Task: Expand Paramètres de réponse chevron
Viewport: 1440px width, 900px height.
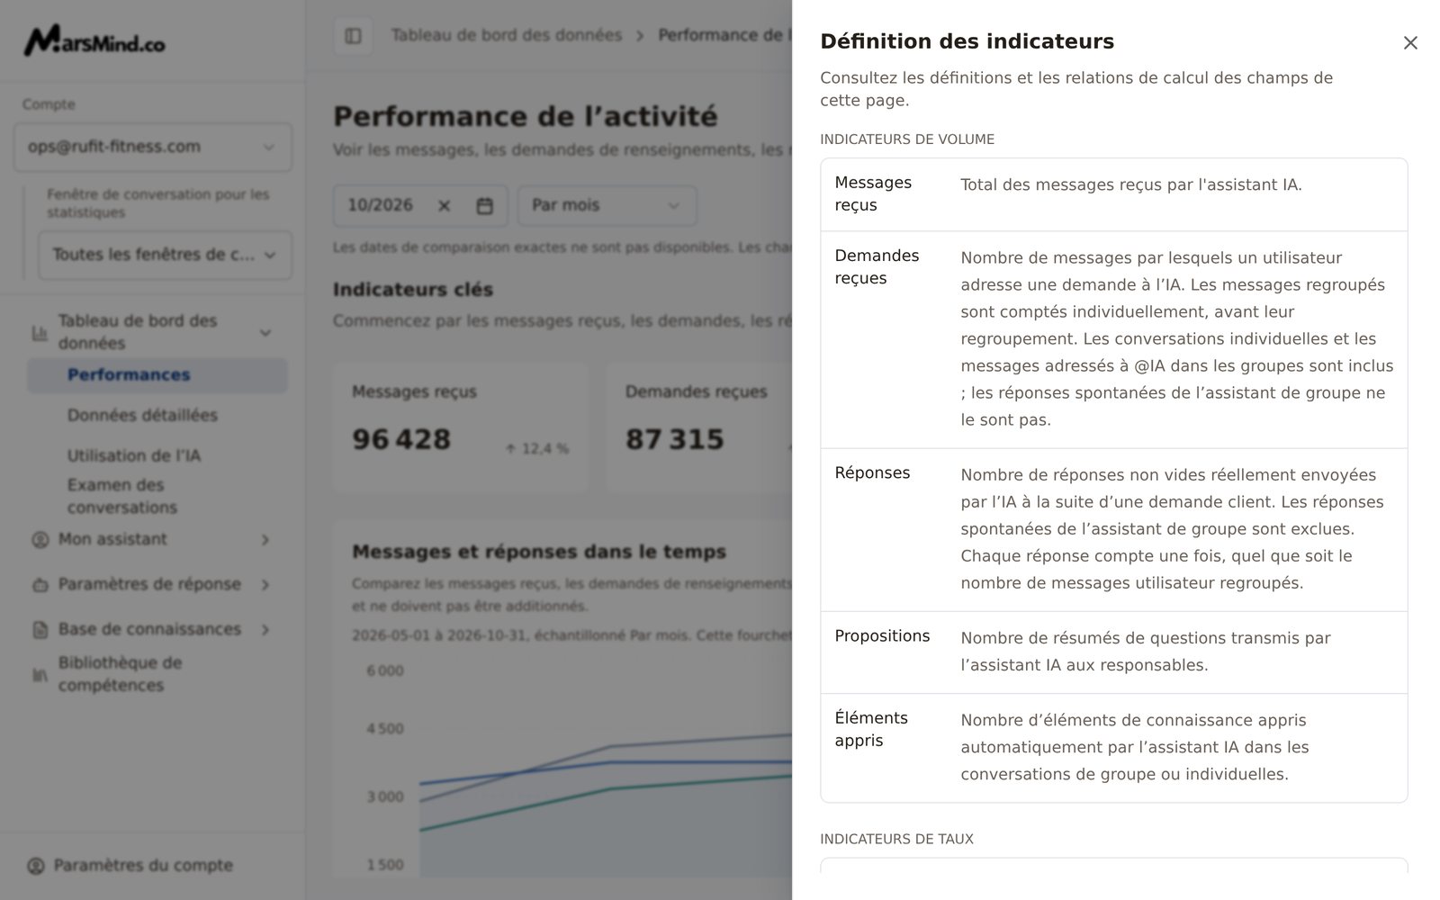Action: pyautogui.click(x=265, y=585)
